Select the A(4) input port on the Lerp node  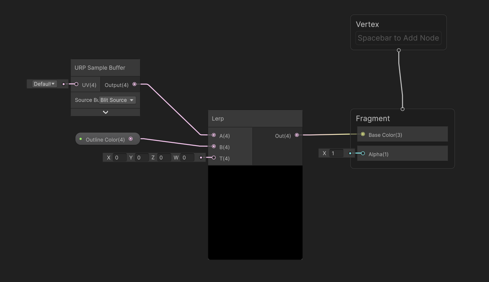click(213, 136)
